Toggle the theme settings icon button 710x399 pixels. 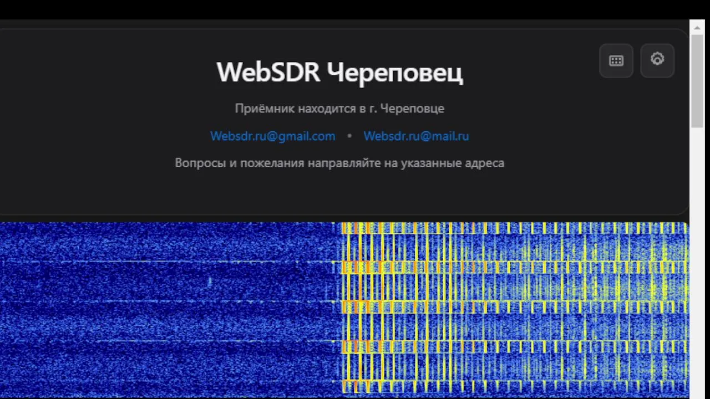coord(657,60)
